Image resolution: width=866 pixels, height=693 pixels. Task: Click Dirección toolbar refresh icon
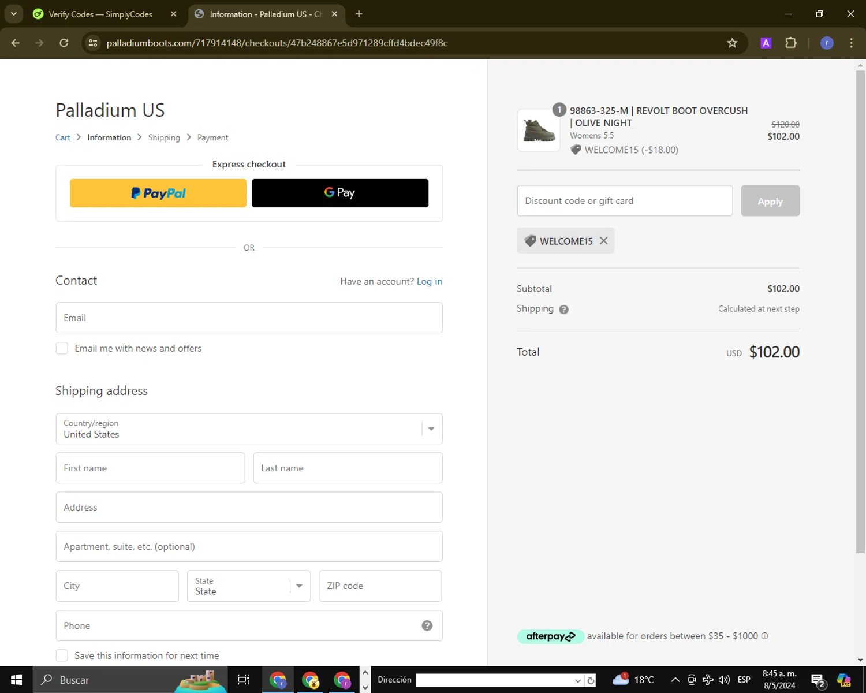pos(591,680)
